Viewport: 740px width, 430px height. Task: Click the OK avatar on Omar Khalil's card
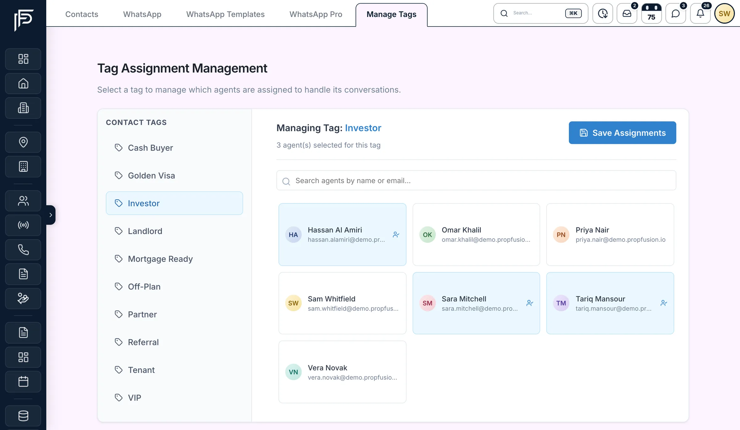click(x=427, y=235)
